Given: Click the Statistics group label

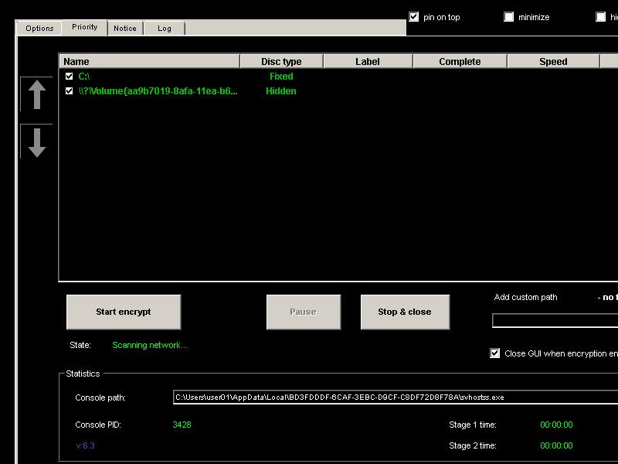Looking at the screenshot, I should 83,374.
